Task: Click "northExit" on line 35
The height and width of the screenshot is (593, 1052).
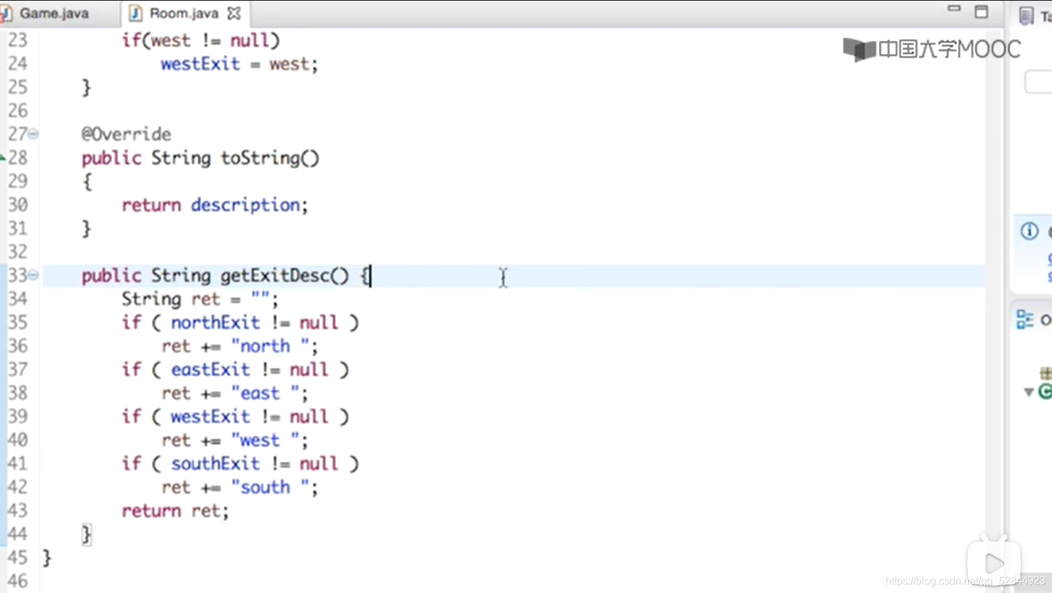Action: click(x=215, y=322)
